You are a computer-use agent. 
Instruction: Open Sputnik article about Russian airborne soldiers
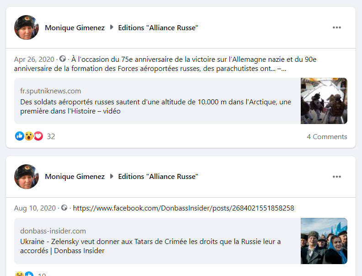[x=155, y=107]
